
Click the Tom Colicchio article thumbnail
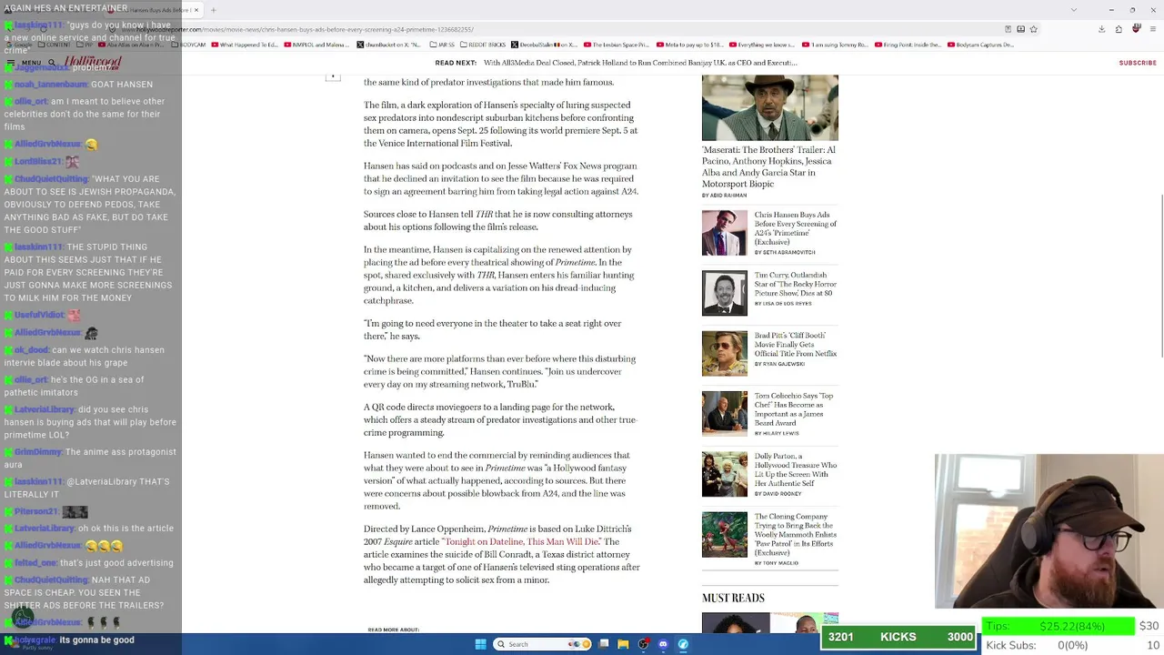point(725,414)
